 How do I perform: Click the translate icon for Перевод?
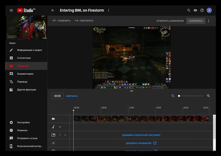(11, 82)
